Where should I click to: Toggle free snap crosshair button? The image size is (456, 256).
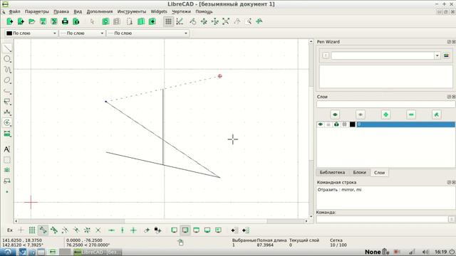pos(21,230)
